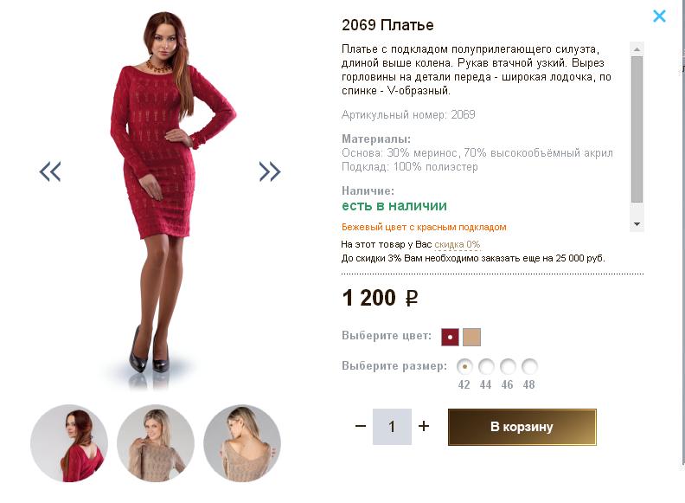
Task: Increase quantity with plus sign
Action: [424, 426]
